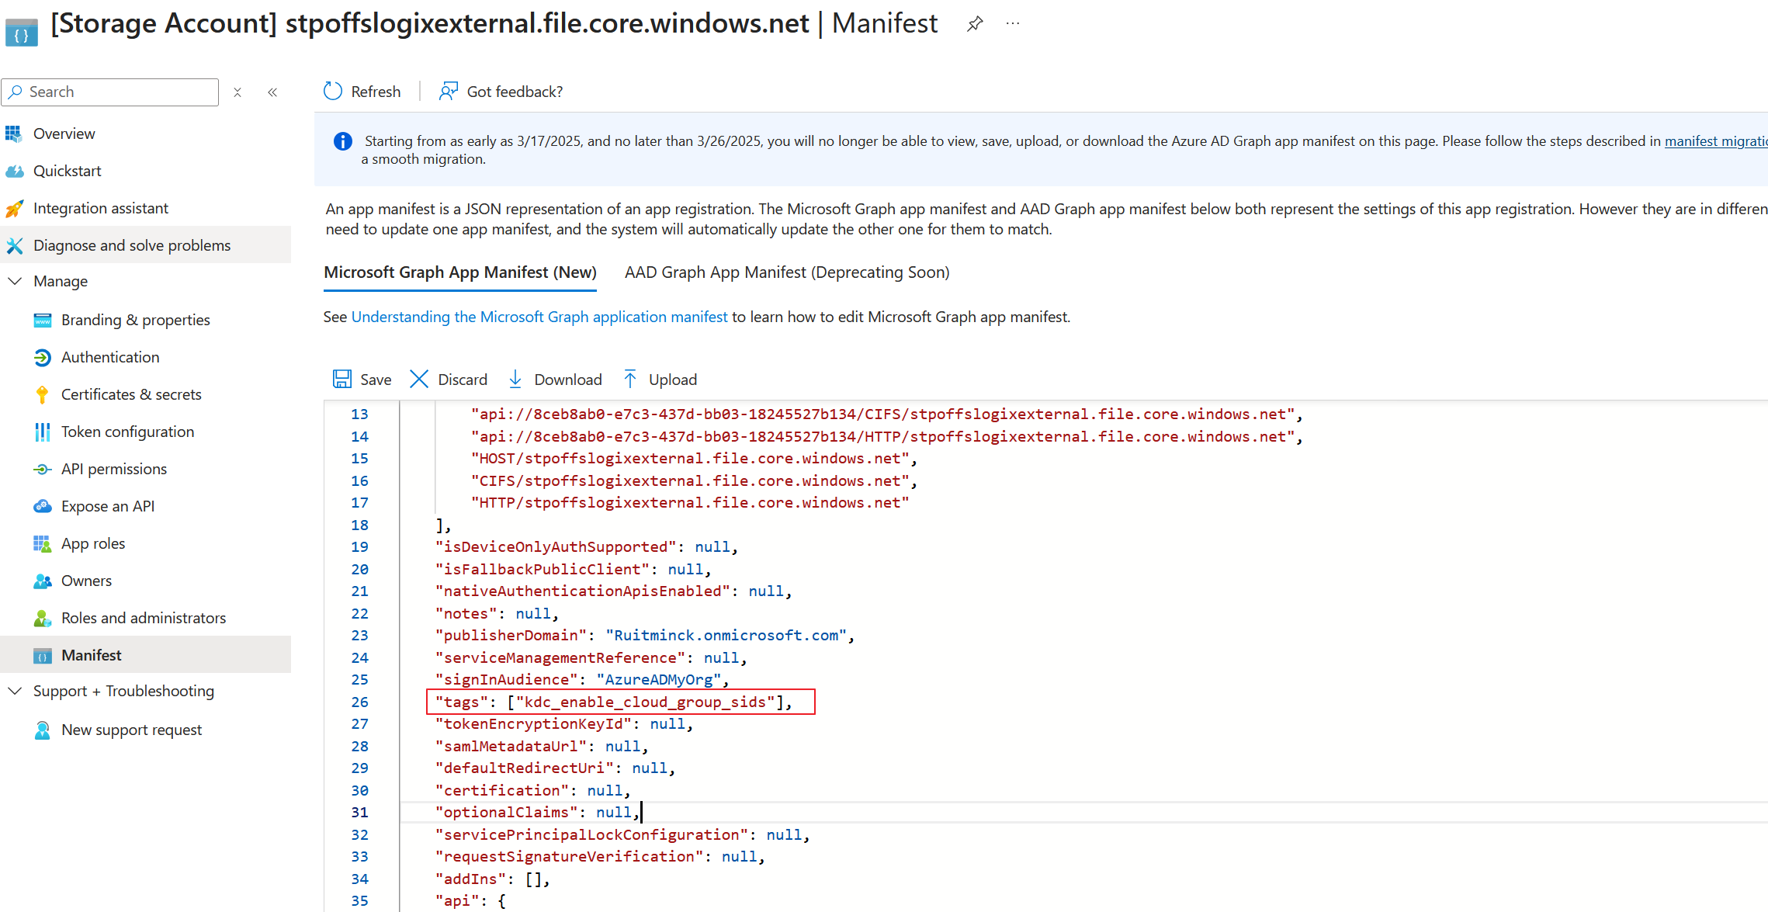
Task: Open Understanding the Microsoft Graph application manifest link
Action: [539, 317]
